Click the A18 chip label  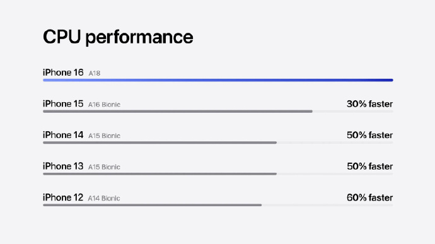coord(95,73)
